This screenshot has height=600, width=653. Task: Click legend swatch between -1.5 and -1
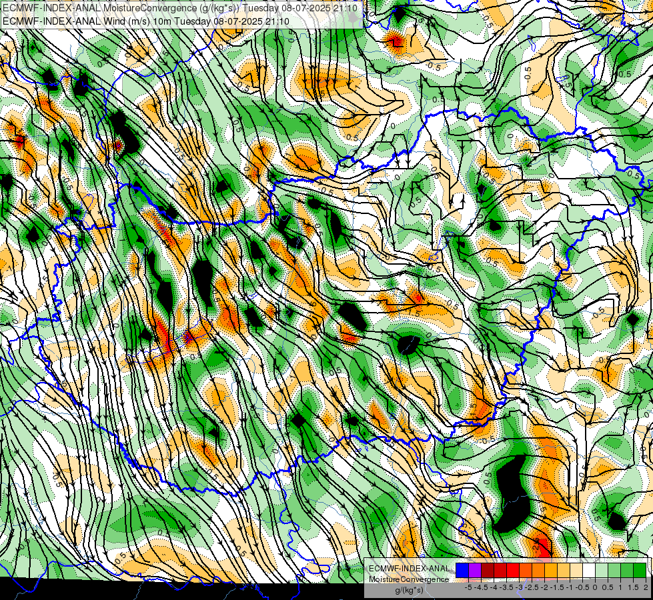click(x=564, y=571)
